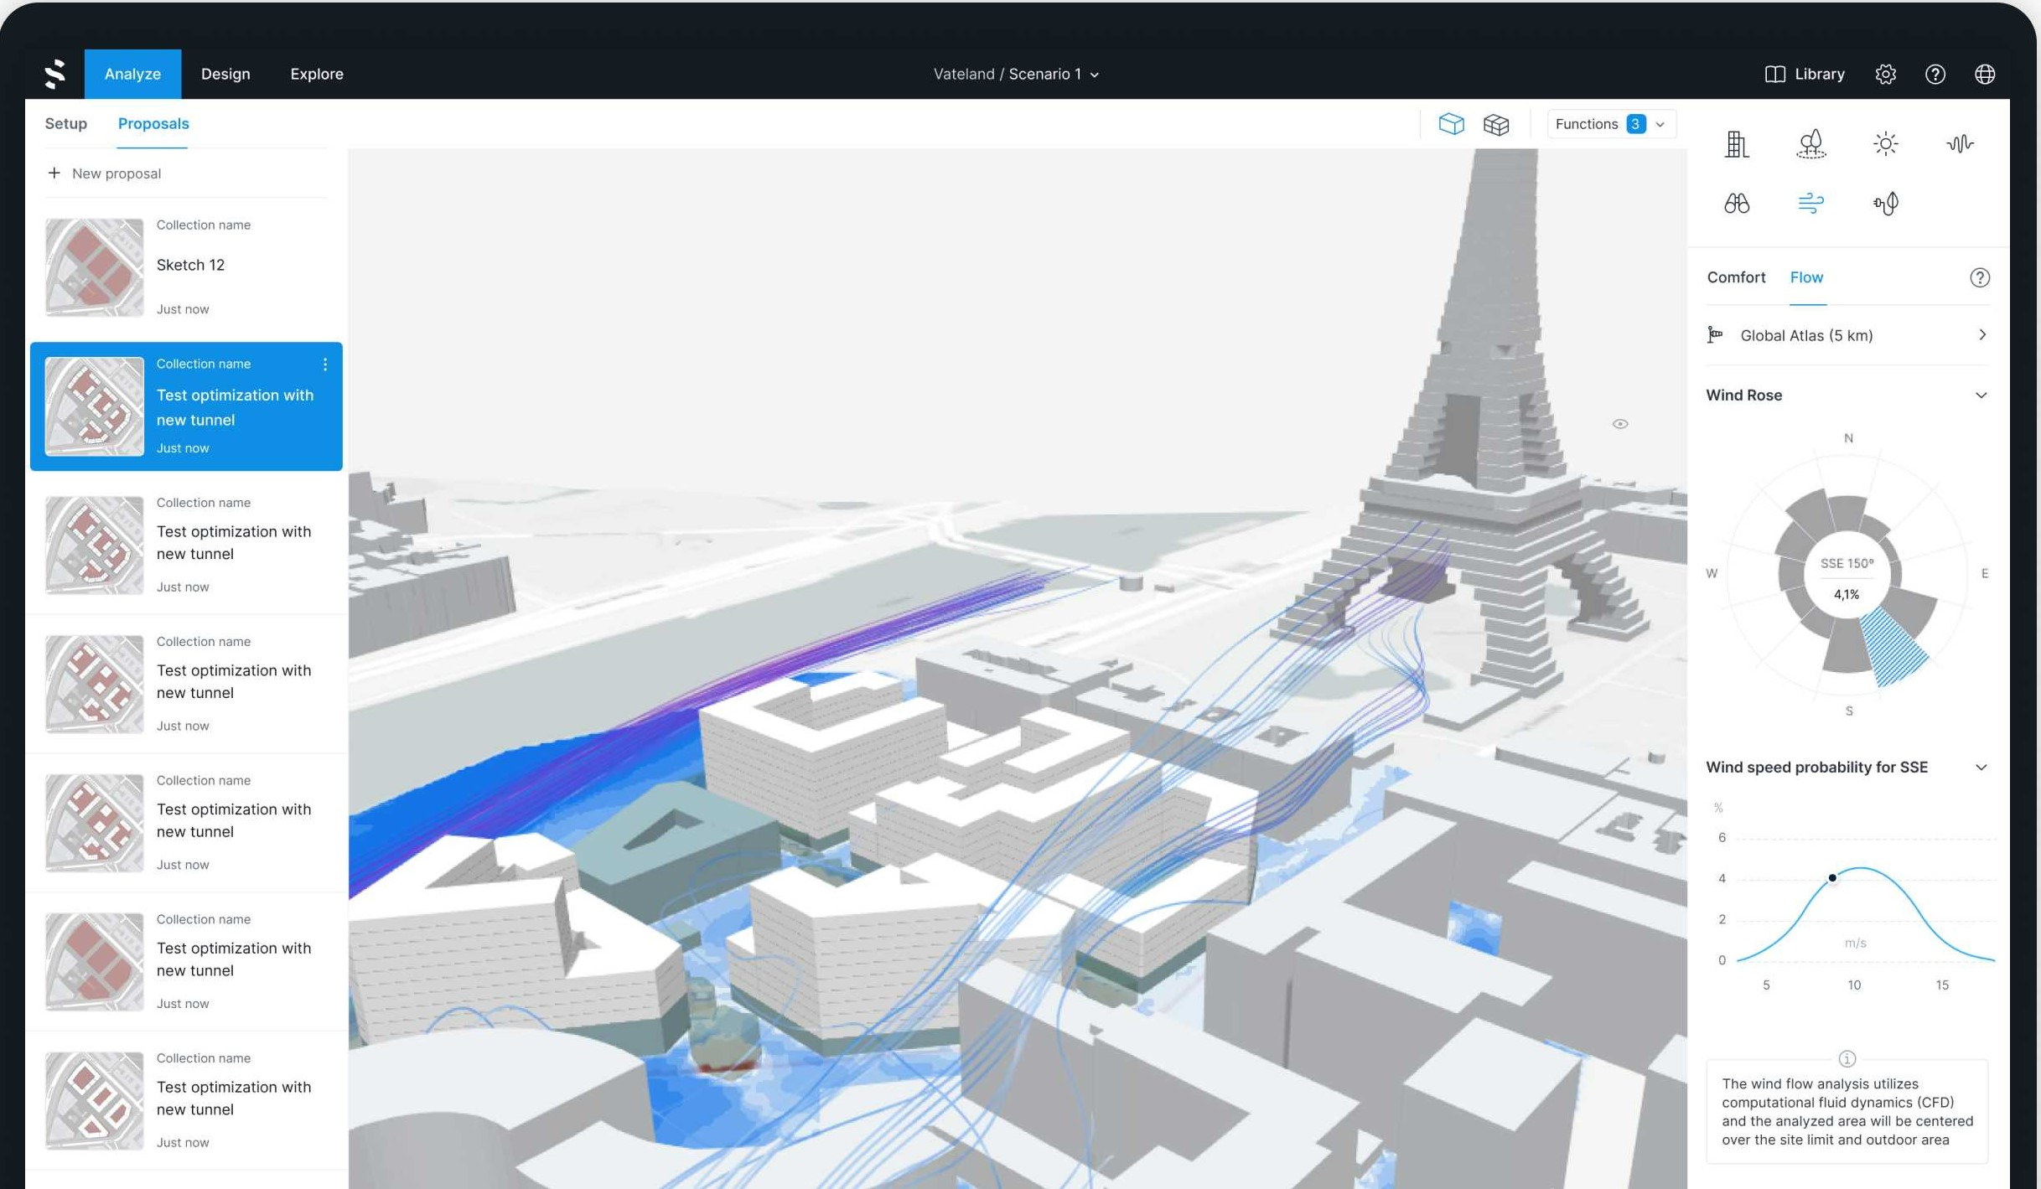The width and height of the screenshot is (2041, 1189).
Task: Open the Vateland / Scenario 1 dropdown
Action: 1016,74
